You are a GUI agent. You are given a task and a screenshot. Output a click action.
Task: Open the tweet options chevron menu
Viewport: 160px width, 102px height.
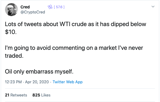(x=153, y=7)
